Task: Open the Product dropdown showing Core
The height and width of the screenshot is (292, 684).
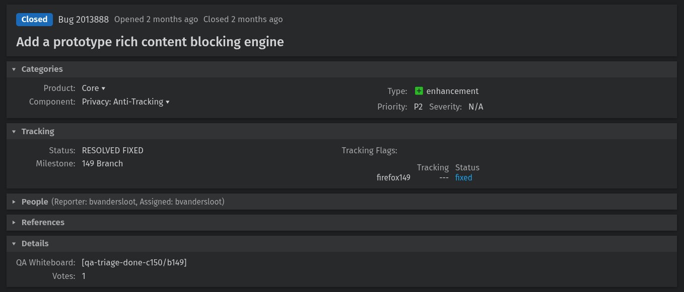Action: point(94,88)
